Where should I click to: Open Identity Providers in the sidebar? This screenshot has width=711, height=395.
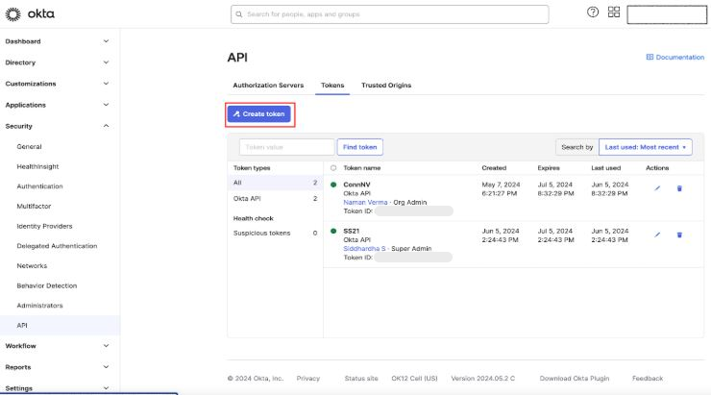pos(44,226)
